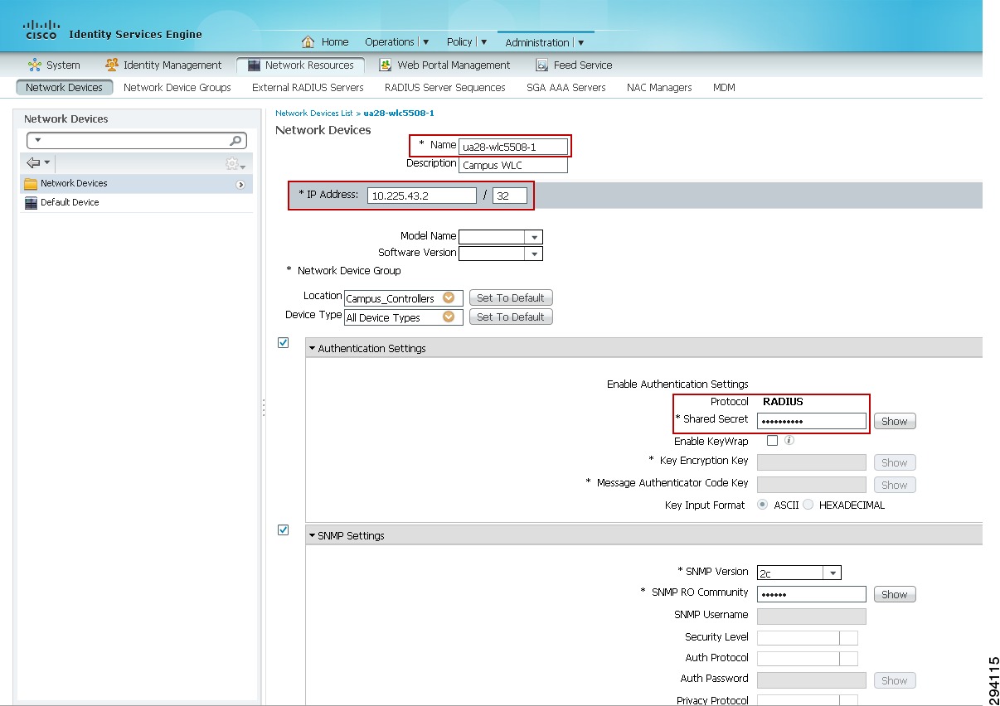Open the Administration menu
The height and width of the screenshot is (706, 1000).
coord(545,42)
